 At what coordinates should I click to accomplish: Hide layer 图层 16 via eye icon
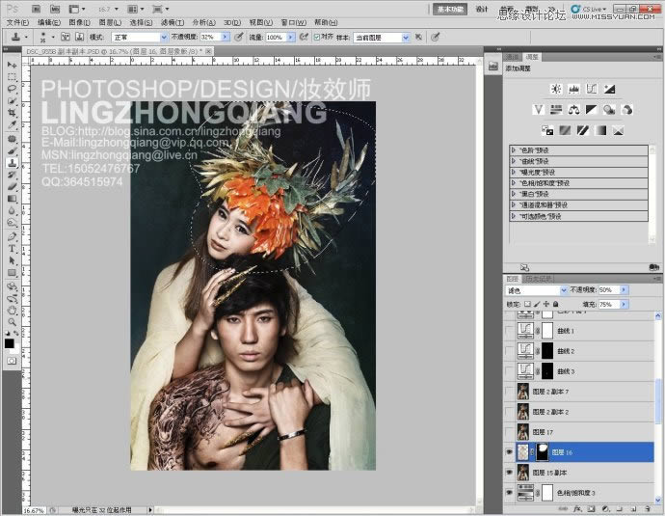(x=509, y=452)
